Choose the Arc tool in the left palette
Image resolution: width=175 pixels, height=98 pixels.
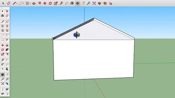pos(3,35)
